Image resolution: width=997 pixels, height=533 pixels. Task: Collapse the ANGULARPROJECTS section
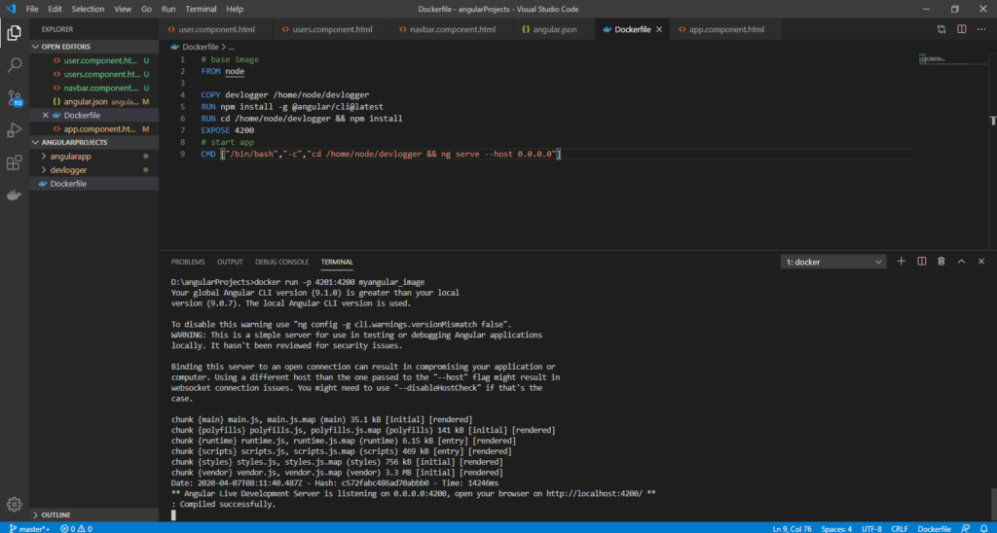(94, 142)
